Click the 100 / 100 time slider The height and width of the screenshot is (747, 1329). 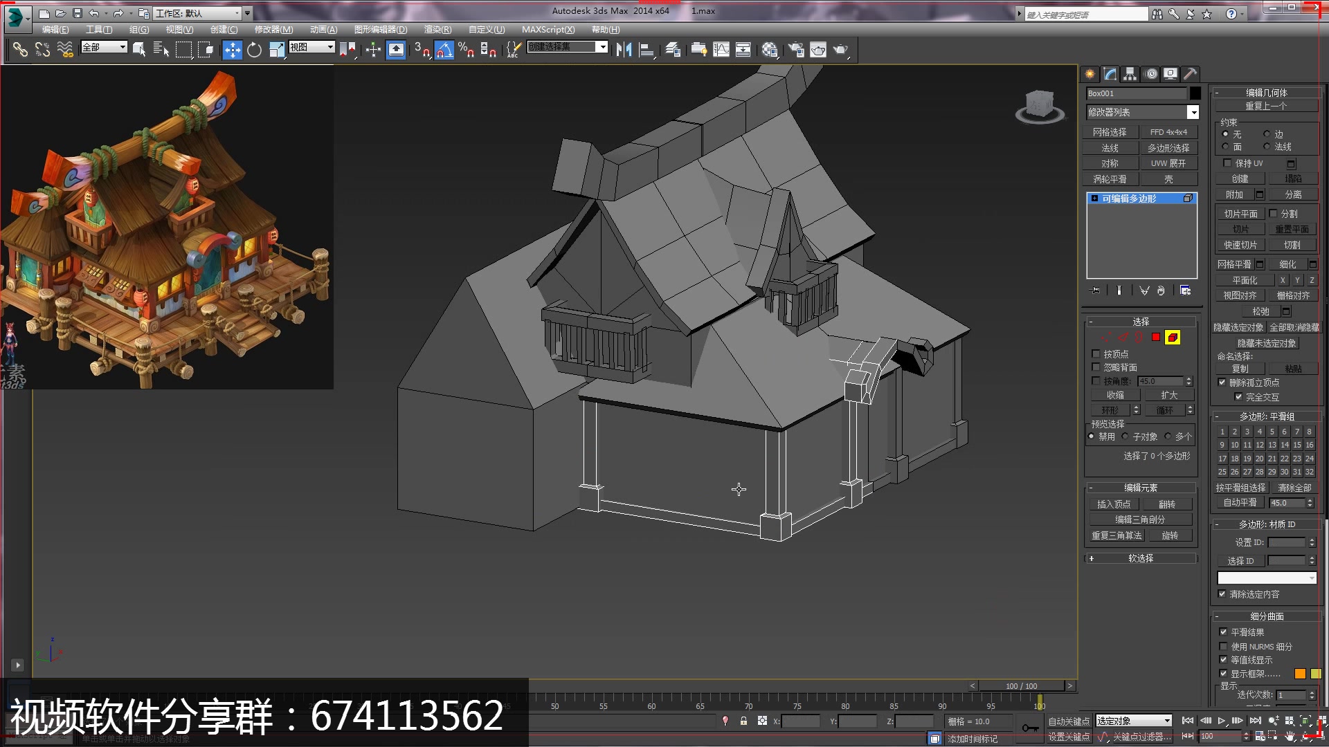(1021, 686)
